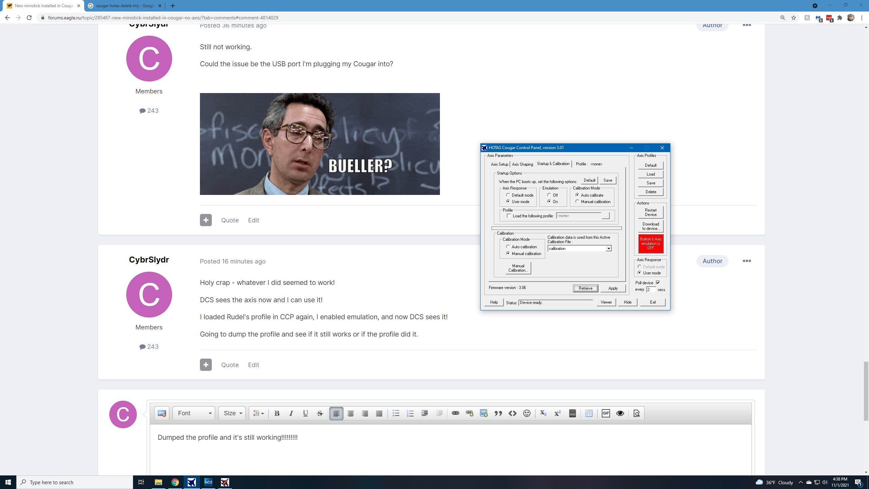The height and width of the screenshot is (489, 869).
Task: Toggle italic formatting
Action: point(291,413)
